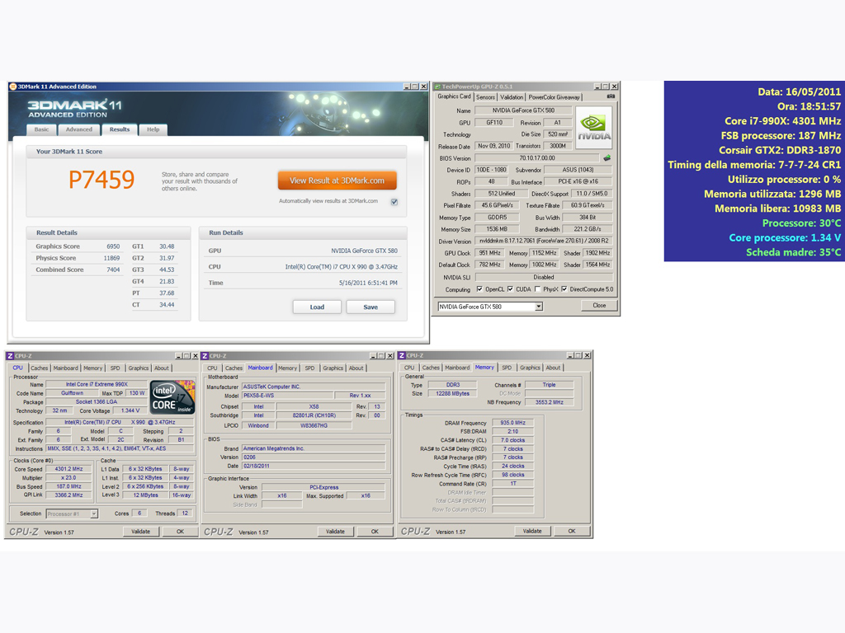This screenshot has height=633, width=845.
Task: Click 'Core i7-990X: 4301 MHz' overlay text
Action: (782, 121)
